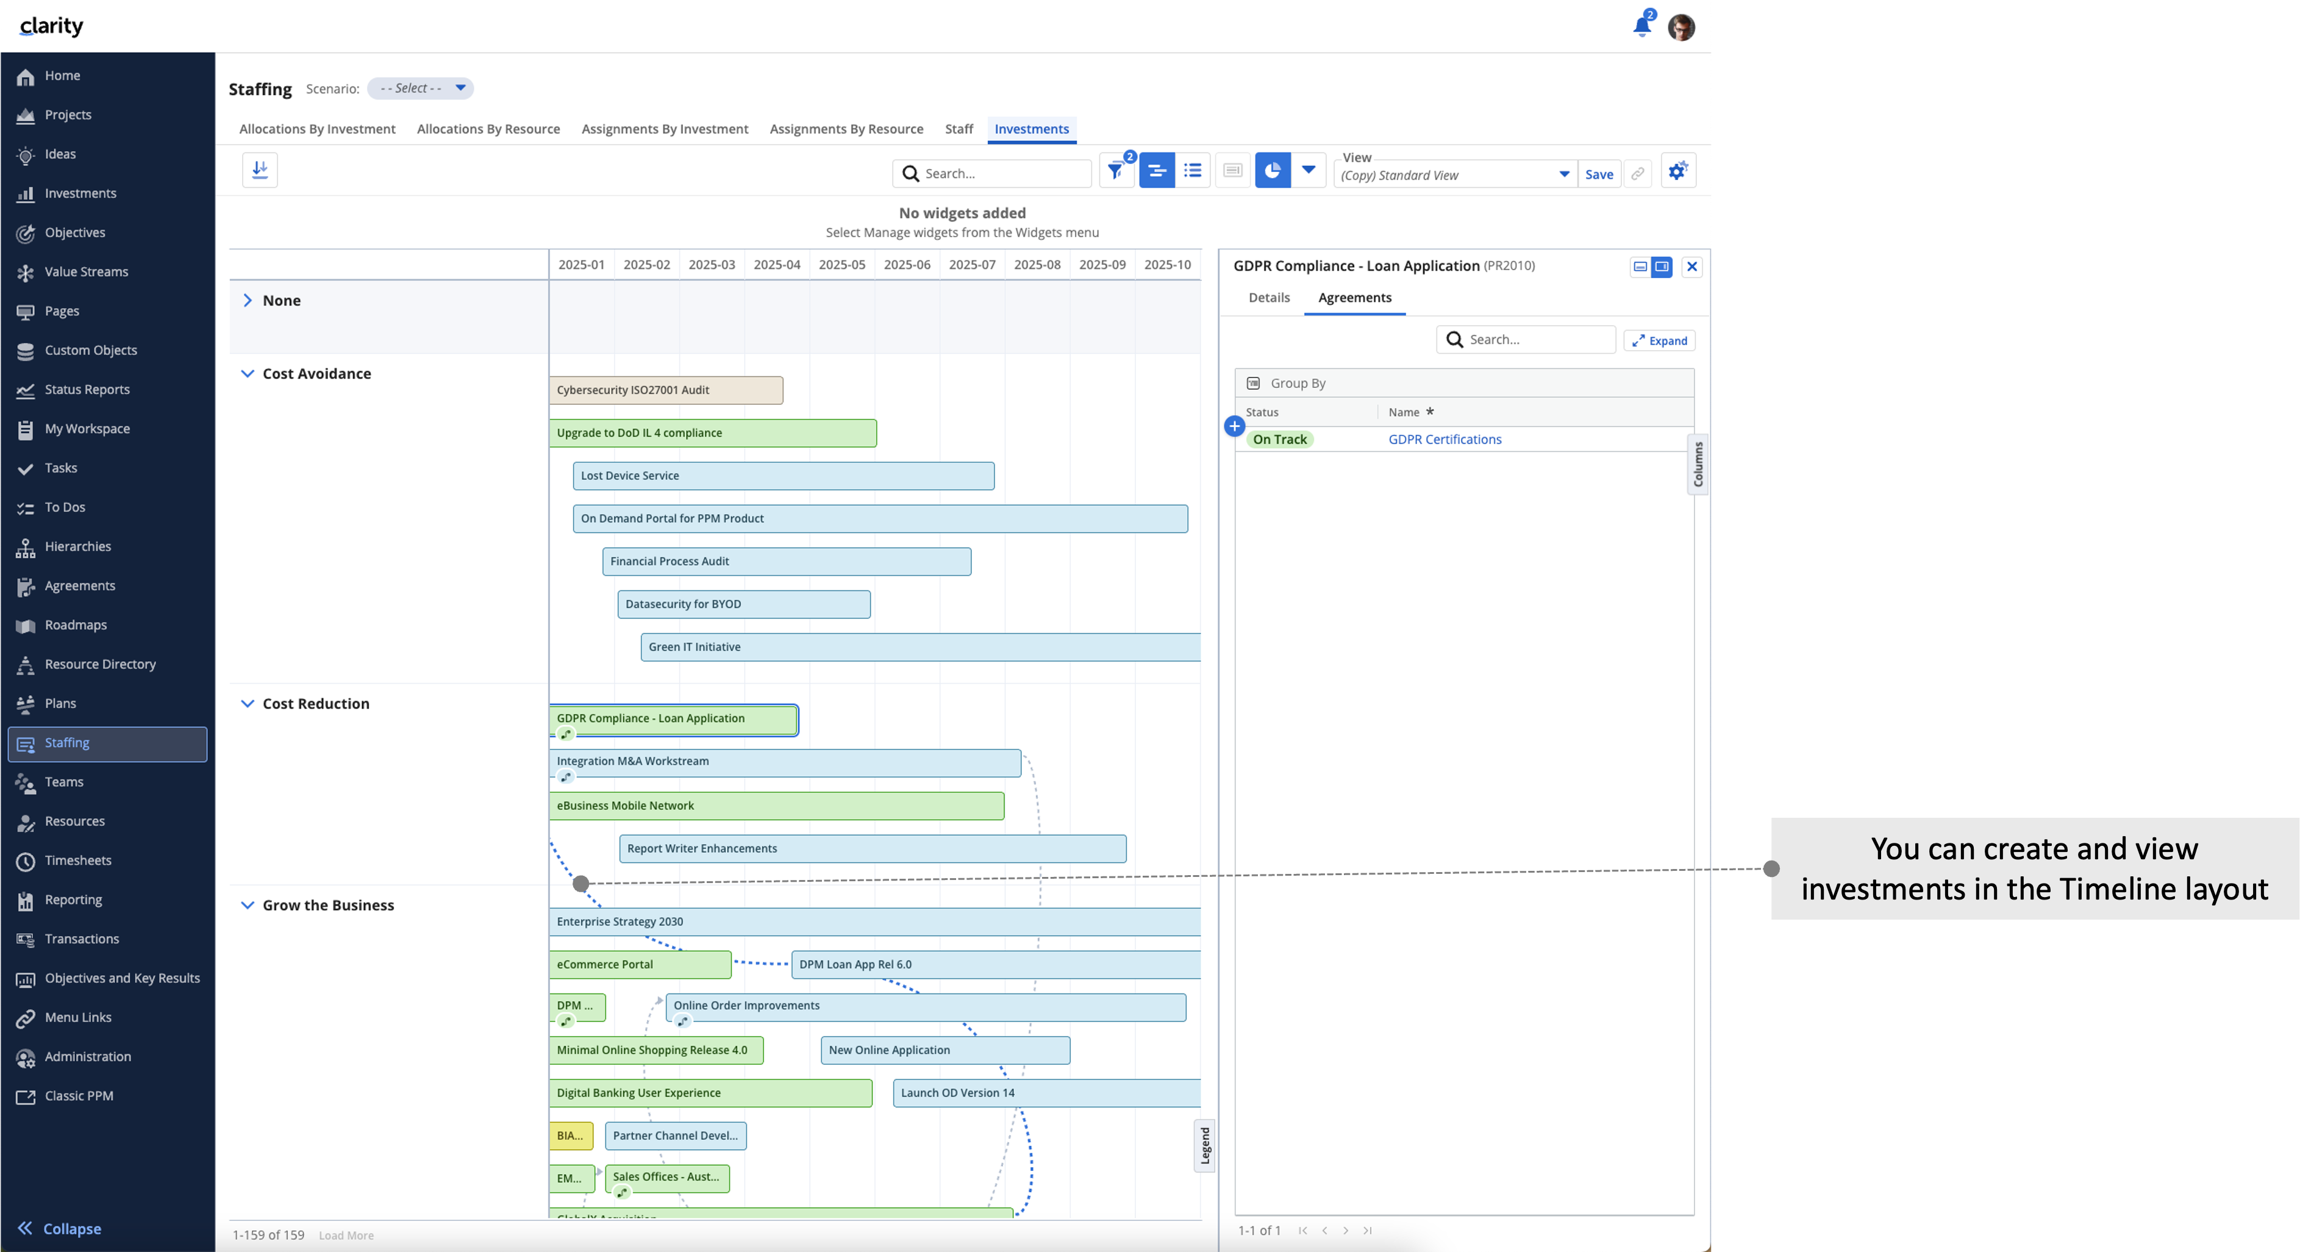Screen dimensions: 2300x1252
Task: Switch to the Grid list layout icon
Action: (x=1193, y=170)
